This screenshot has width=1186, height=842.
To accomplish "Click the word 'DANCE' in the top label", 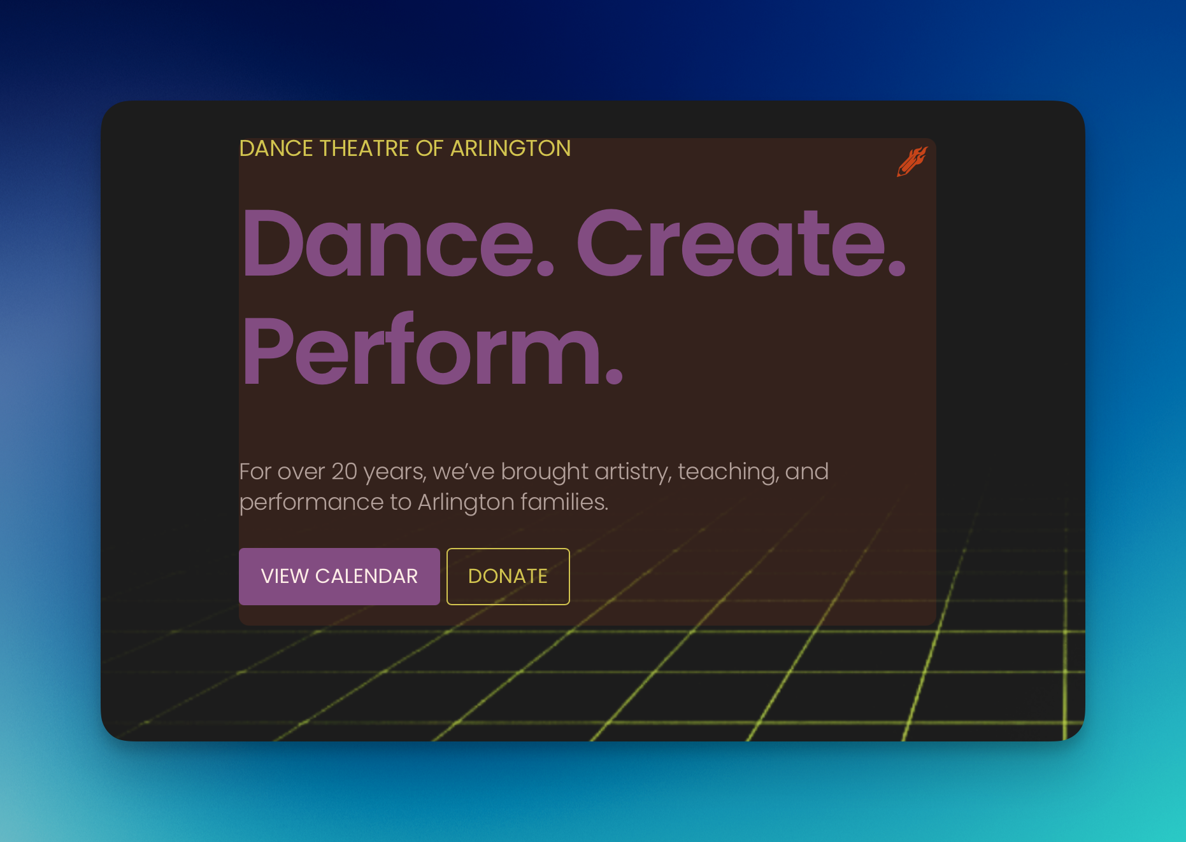I will pos(276,149).
